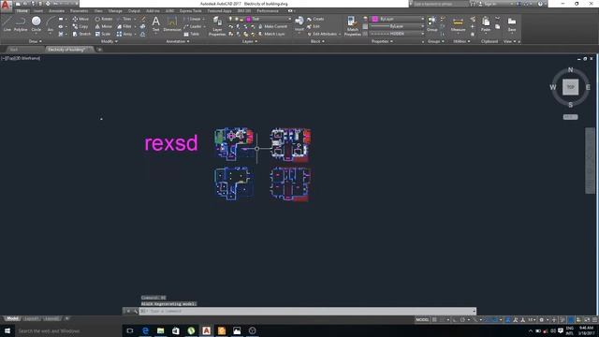
Task: Open the Layer Properties manager
Action: pyautogui.click(x=217, y=26)
